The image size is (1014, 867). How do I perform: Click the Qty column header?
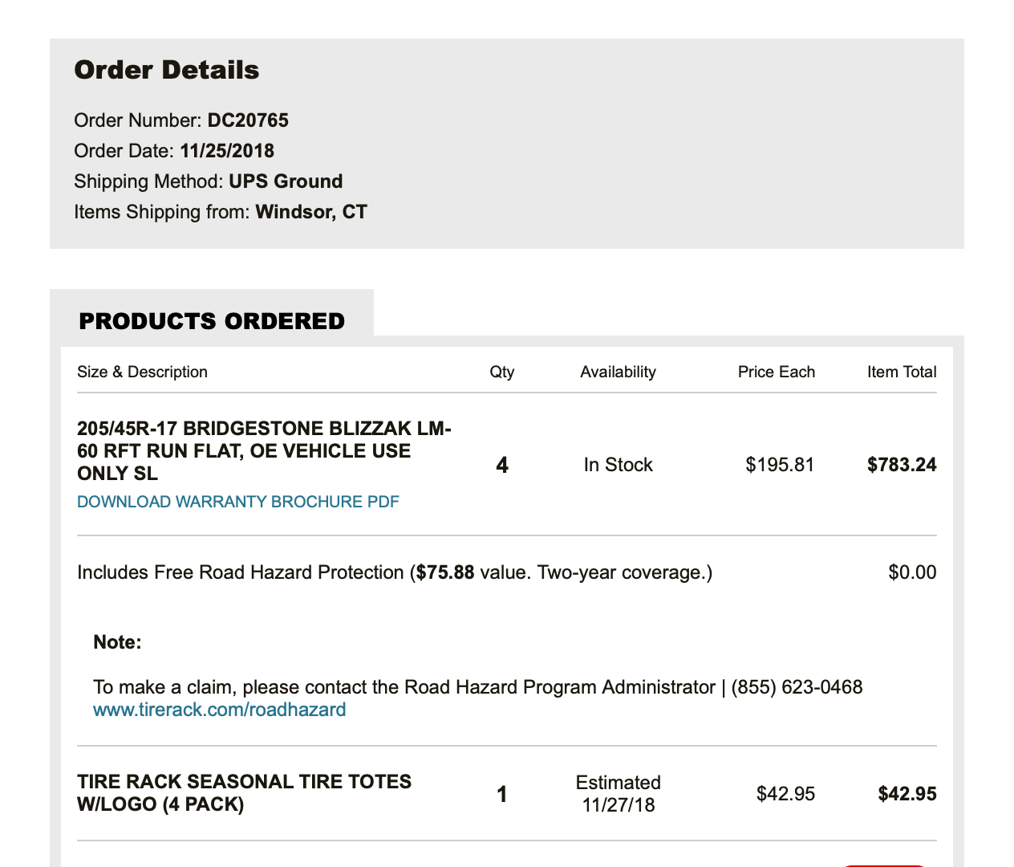502,372
